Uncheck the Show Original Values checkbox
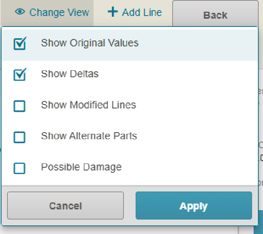The width and height of the screenshot is (263, 234). coord(19,44)
